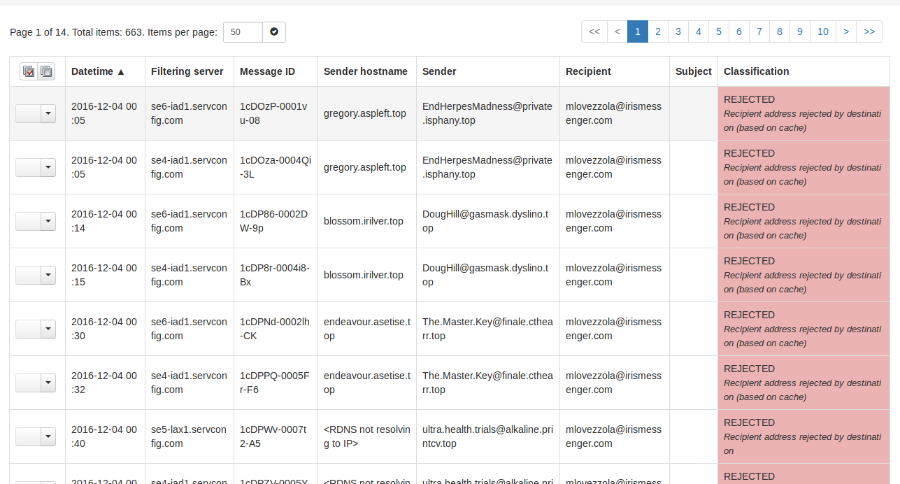This screenshot has width=900, height=484.
Task: Click the select all rows icon
Action: click(29, 71)
